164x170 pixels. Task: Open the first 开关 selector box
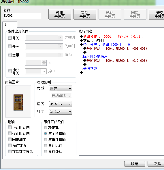(x=44, y=38)
